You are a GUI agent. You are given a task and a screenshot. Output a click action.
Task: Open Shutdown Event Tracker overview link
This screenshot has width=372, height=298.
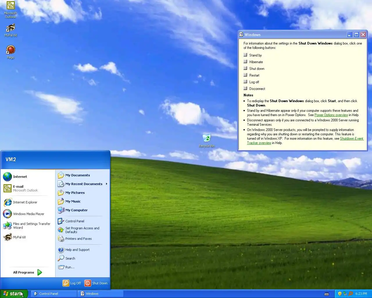point(305,141)
